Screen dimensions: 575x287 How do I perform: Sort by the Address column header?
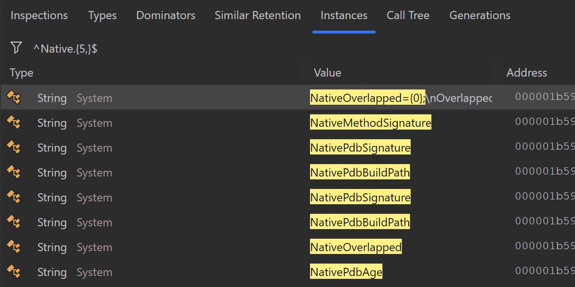(x=527, y=73)
